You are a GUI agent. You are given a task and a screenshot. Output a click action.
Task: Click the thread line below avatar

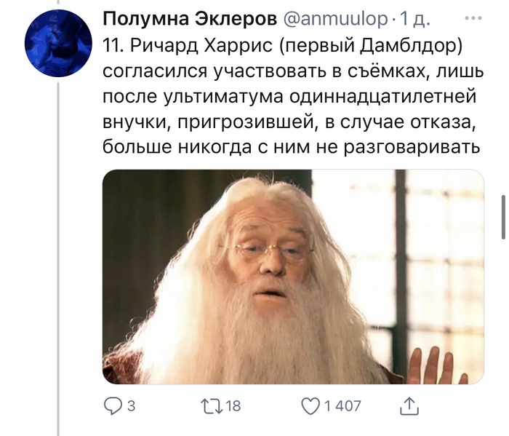tap(58, 259)
